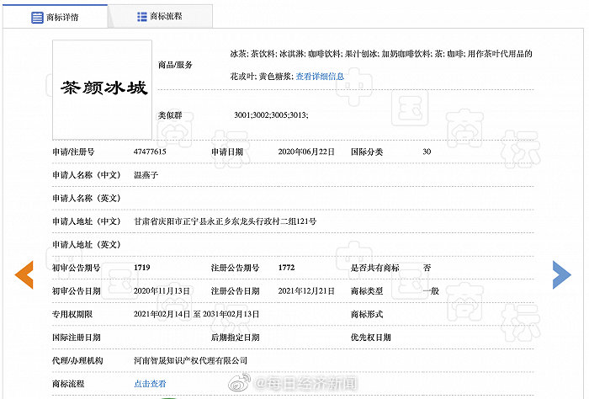This screenshot has width=589, height=399.
Task: Open the 点击查看 trademark process link
Action: (150, 384)
